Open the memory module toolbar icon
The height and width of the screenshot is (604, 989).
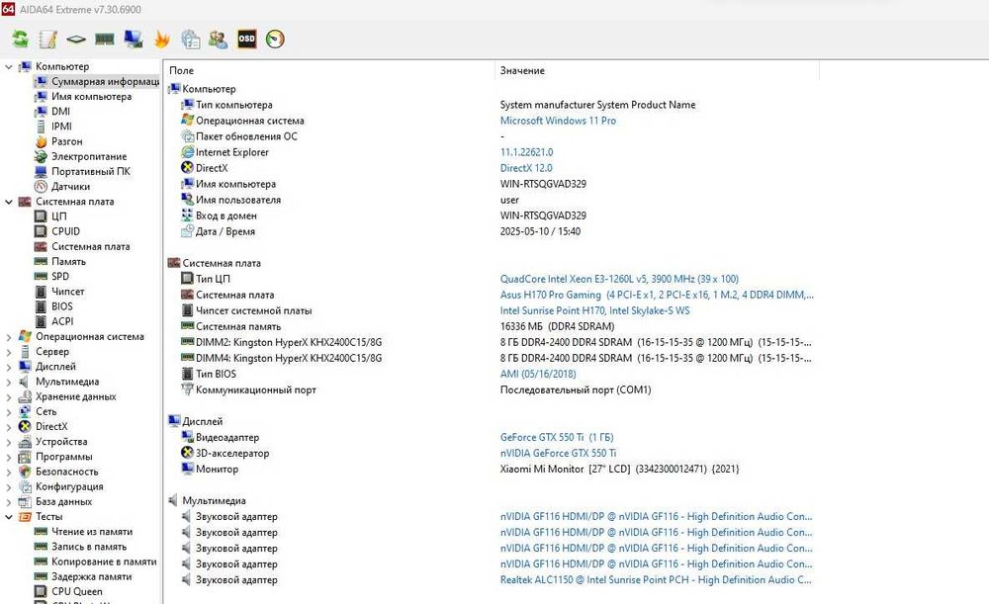pyautogui.click(x=105, y=40)
